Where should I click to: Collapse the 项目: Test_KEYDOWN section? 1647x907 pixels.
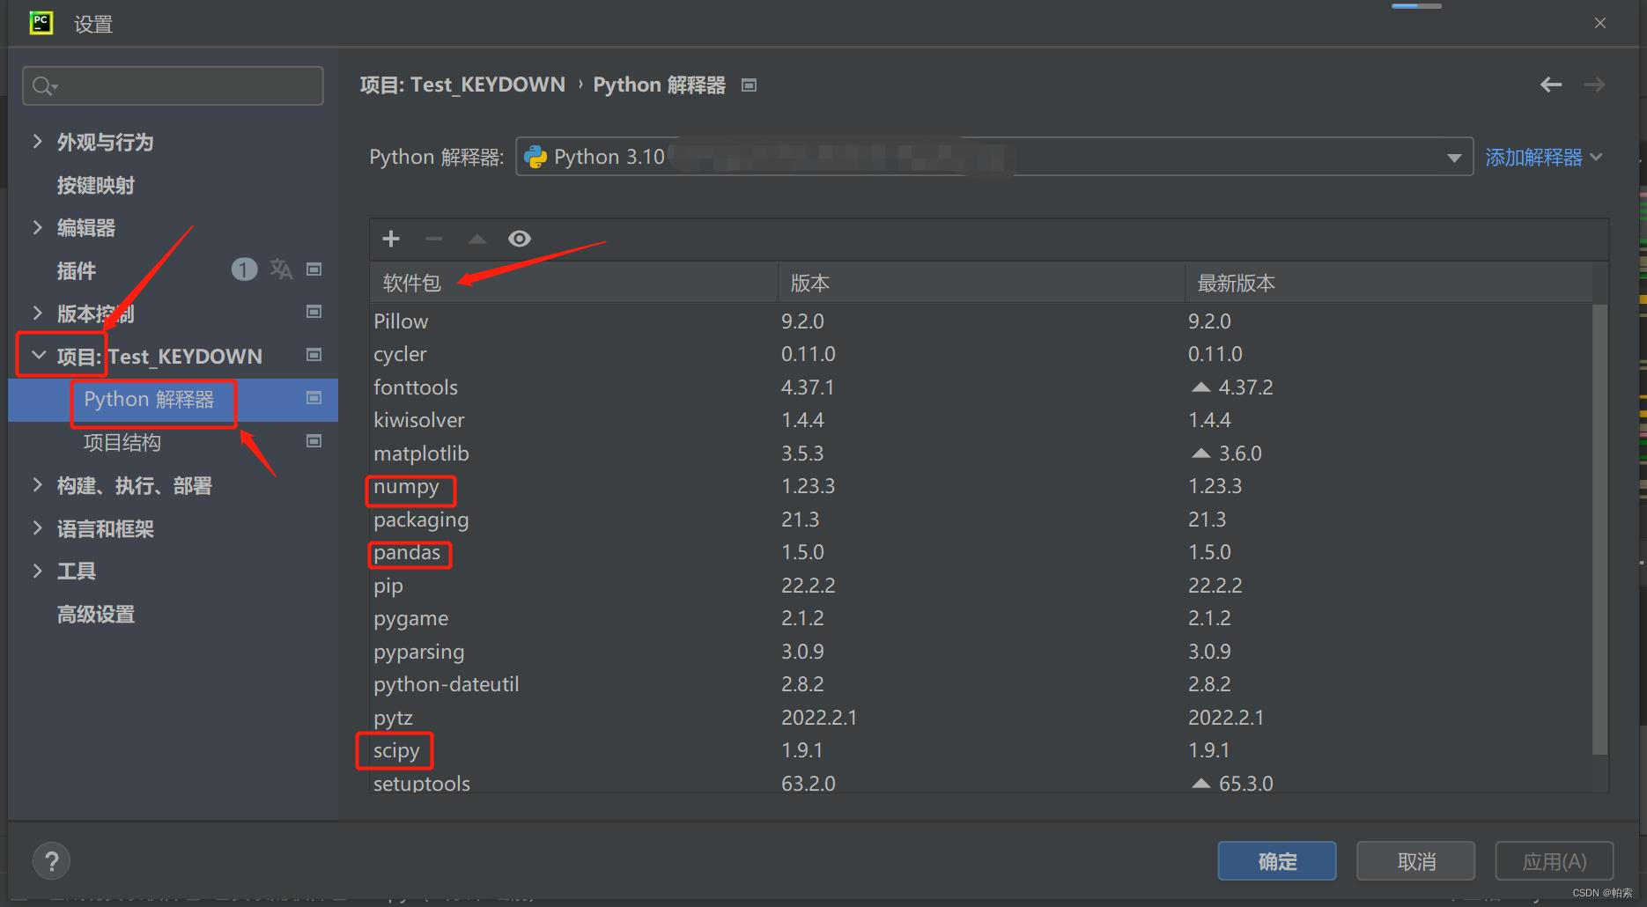pos(39,355)
